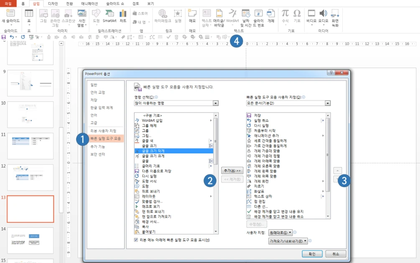
Task: Insert 슬라이드 번호 slide number icon
Action: pyautogui.click(x=259, y=13)
